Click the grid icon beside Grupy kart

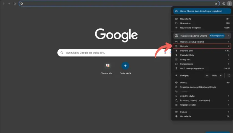pyautogui.click(x=176, y=60)
